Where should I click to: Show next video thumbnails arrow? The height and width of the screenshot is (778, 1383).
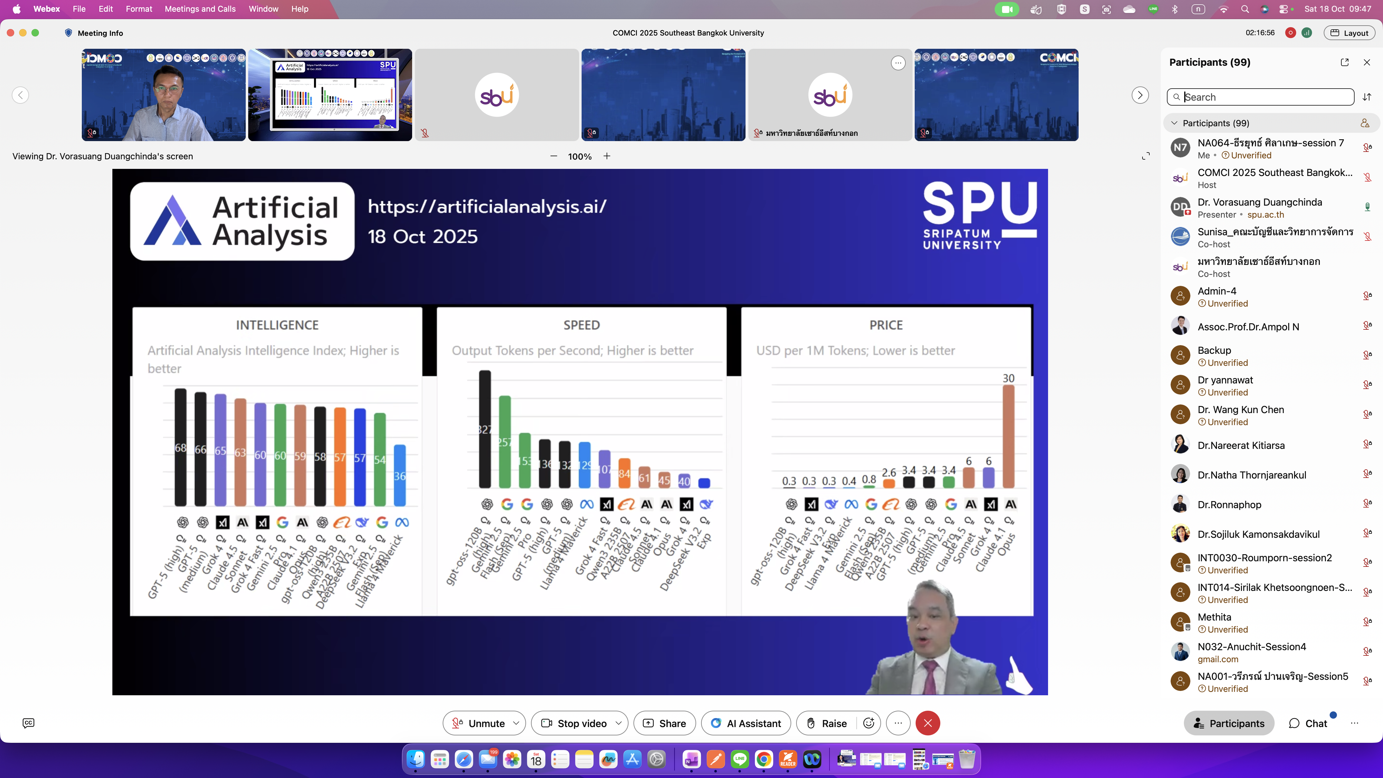pos(1140,95)
